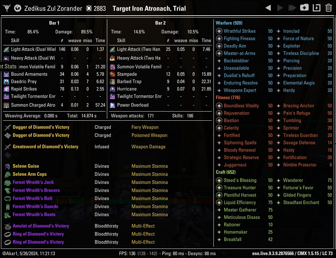Click the Steed's Blessing champion star icon
The height and width of the screenshot is (258, 336).
(x=219, y=180)
